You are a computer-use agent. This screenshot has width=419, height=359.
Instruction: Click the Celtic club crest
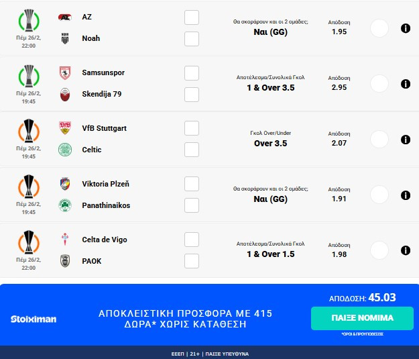point(65,150)
